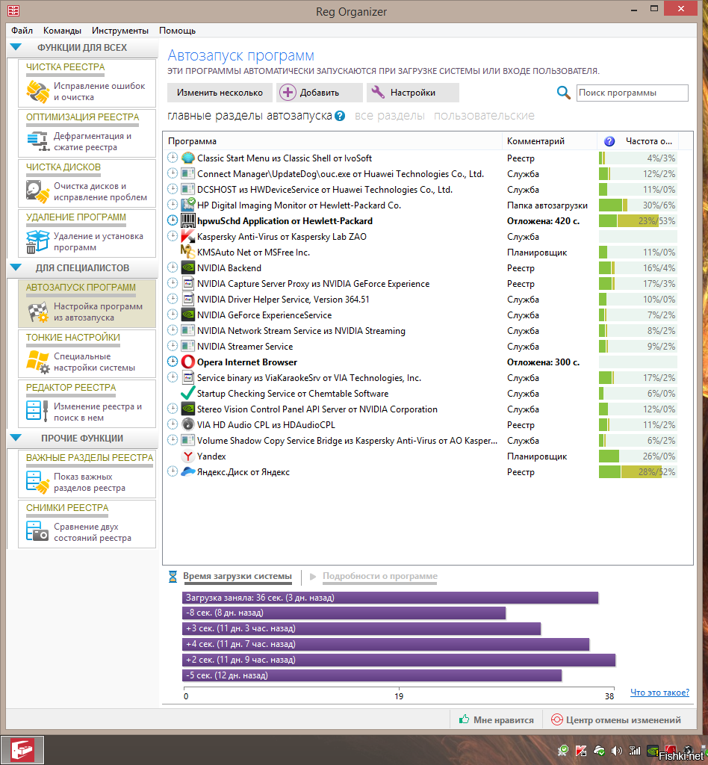This screenshot has height=765, width=708.
Task: Click the Добавить button
Action: 320,93
